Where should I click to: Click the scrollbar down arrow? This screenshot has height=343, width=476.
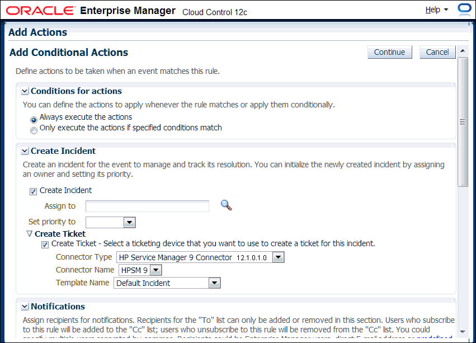[463, 332]
